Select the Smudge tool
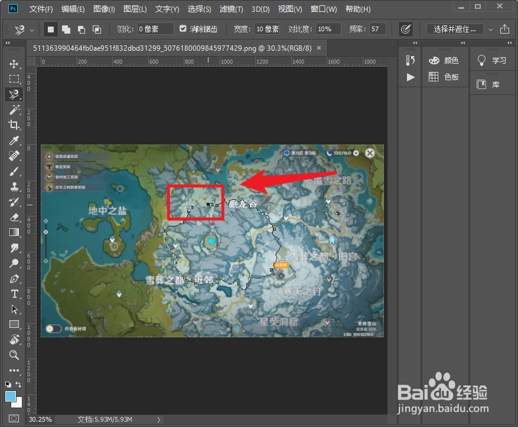 point(14,248)
